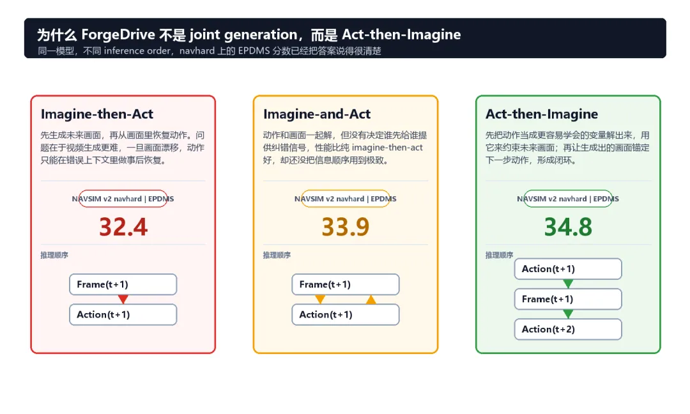Image resolution: width=690 pixels, height=414 pixels.
Task: Click Frame(t+1) box in Act-then-Imagine card
Action: 568,299
